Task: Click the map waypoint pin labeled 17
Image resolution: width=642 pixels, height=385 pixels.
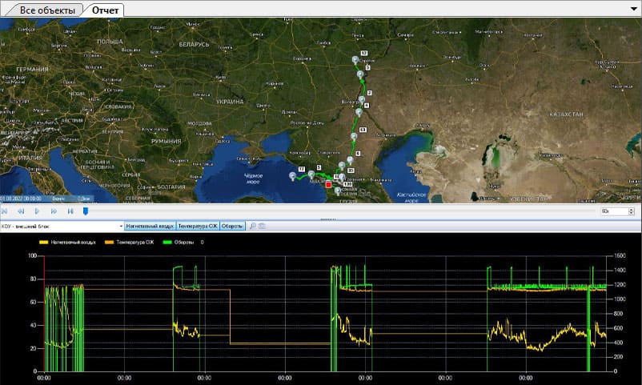Action: pyautogui.click(x=291, y=175)
